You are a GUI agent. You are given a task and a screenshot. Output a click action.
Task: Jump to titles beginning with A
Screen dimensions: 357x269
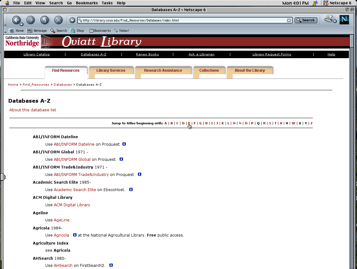[165, 123]
